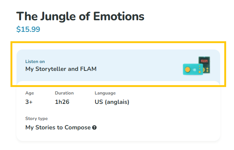234x150 pixels.
Task: Click the My Storyteller and FLAM text
Action: pyautogui.click(x=61, y=69)
